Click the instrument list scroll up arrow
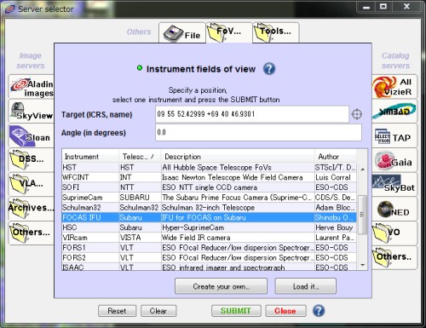Viewport: 426px width, 328px height. [362, 170]
